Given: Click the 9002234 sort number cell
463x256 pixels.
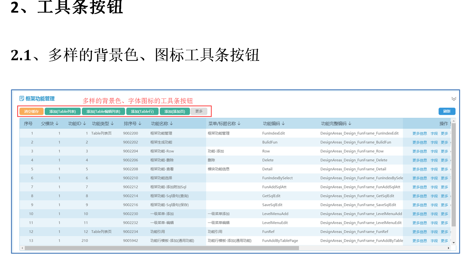Looking at the screenshot, I should [x=131, y=232].
